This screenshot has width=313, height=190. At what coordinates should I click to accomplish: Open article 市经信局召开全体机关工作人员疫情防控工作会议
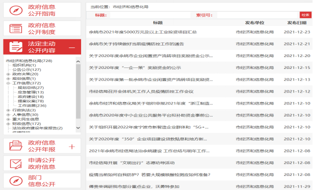click(141, 91)
